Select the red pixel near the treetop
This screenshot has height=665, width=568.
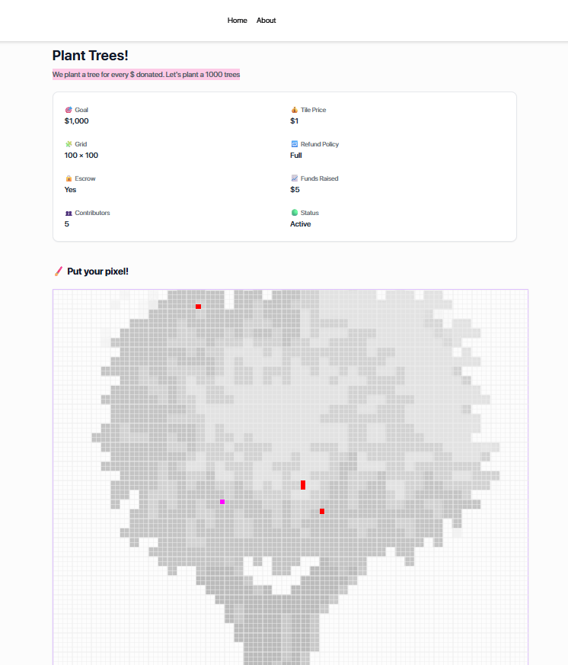tap(198, 307)
